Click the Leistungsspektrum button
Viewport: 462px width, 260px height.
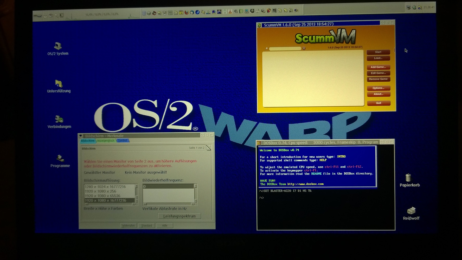179,216
